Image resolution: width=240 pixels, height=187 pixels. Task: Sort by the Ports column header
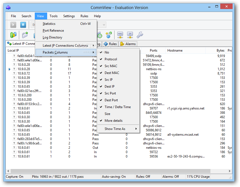153,51
